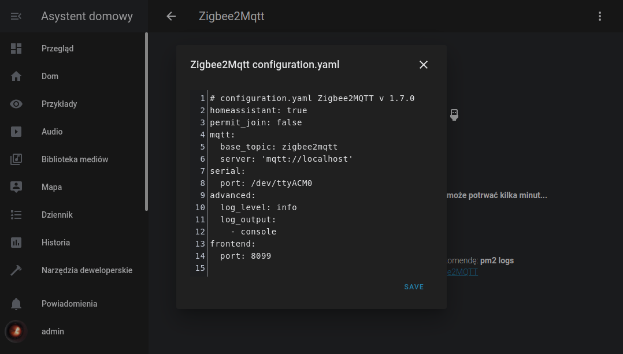Click the 'Zigbee2Mqtt' page title
The image size is (623, 354).
(232, 16)
